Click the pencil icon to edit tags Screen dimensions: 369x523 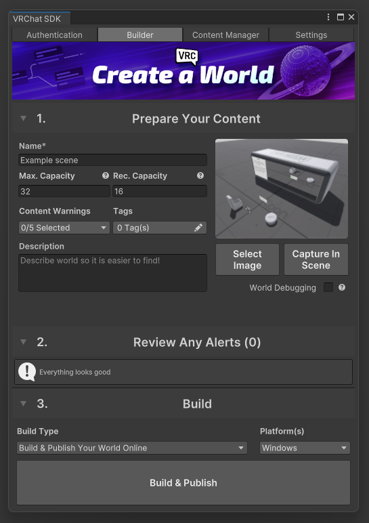(x=198, y=228)
